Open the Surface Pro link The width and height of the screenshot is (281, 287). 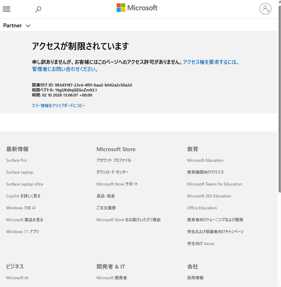[x=16, y=160]
